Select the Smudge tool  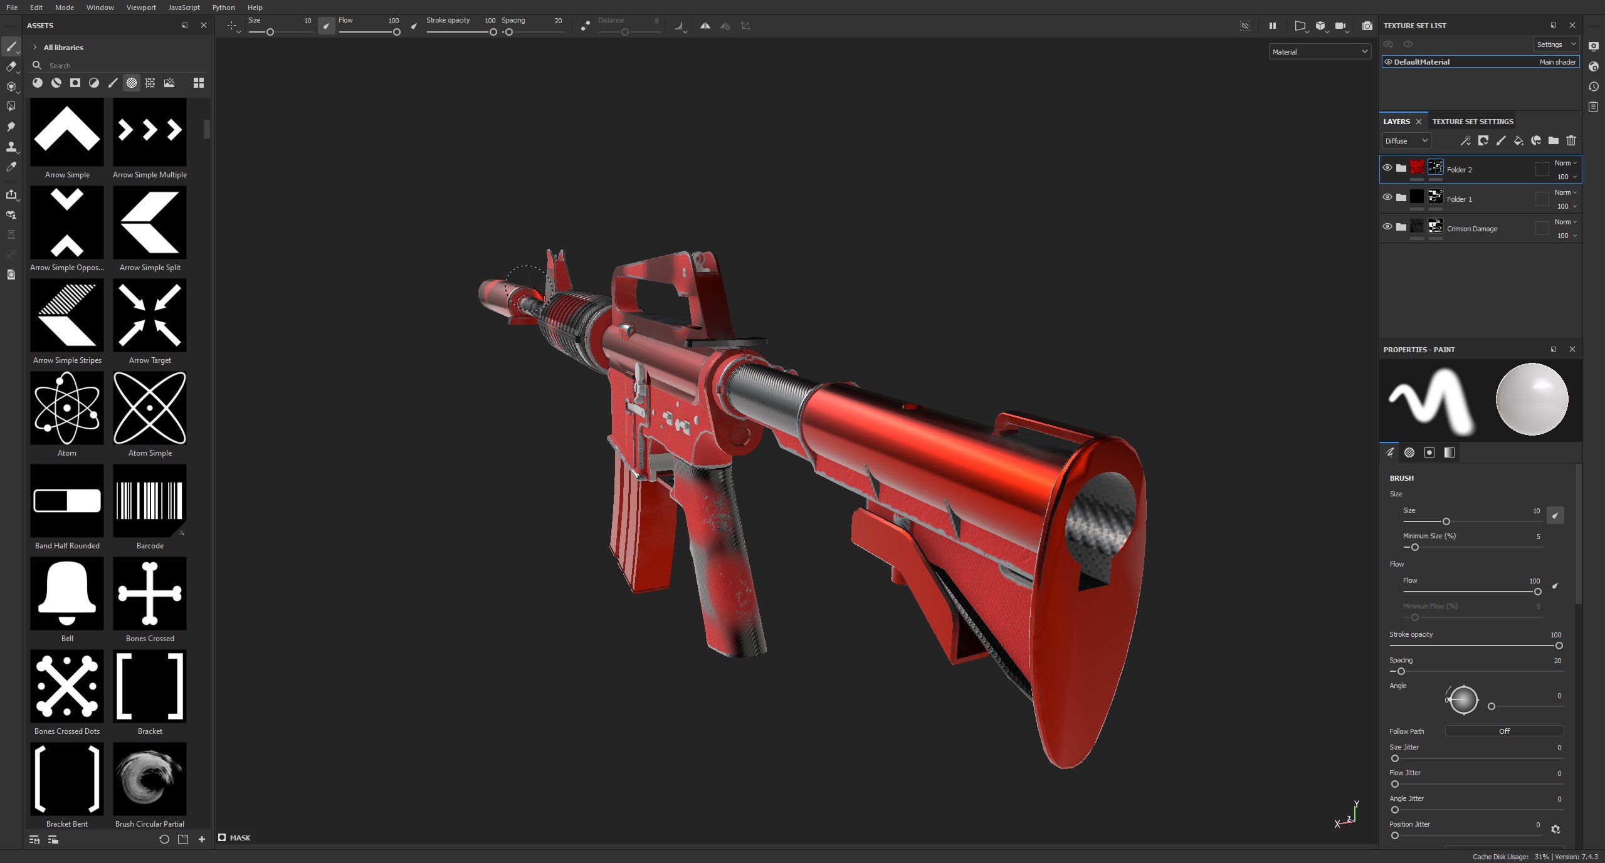coord(11,127)
